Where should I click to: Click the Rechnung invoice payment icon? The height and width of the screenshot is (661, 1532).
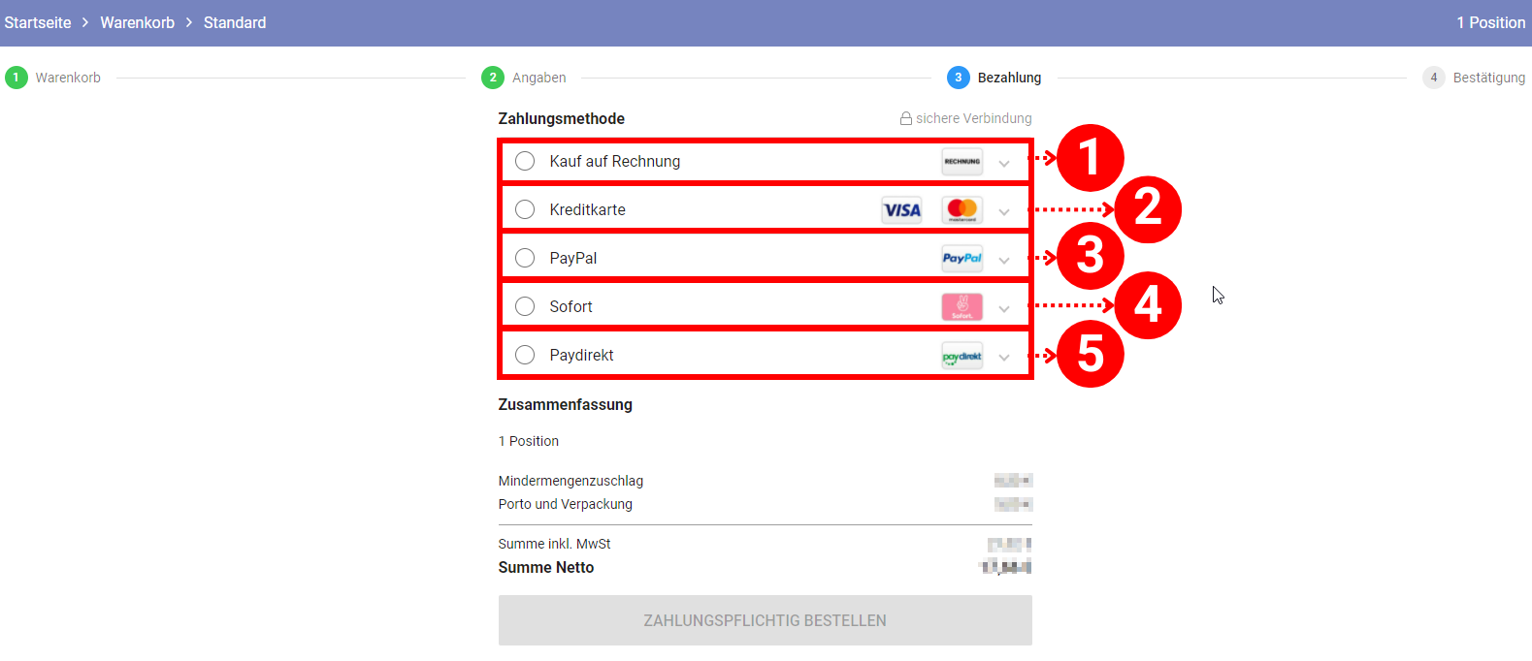962,162
